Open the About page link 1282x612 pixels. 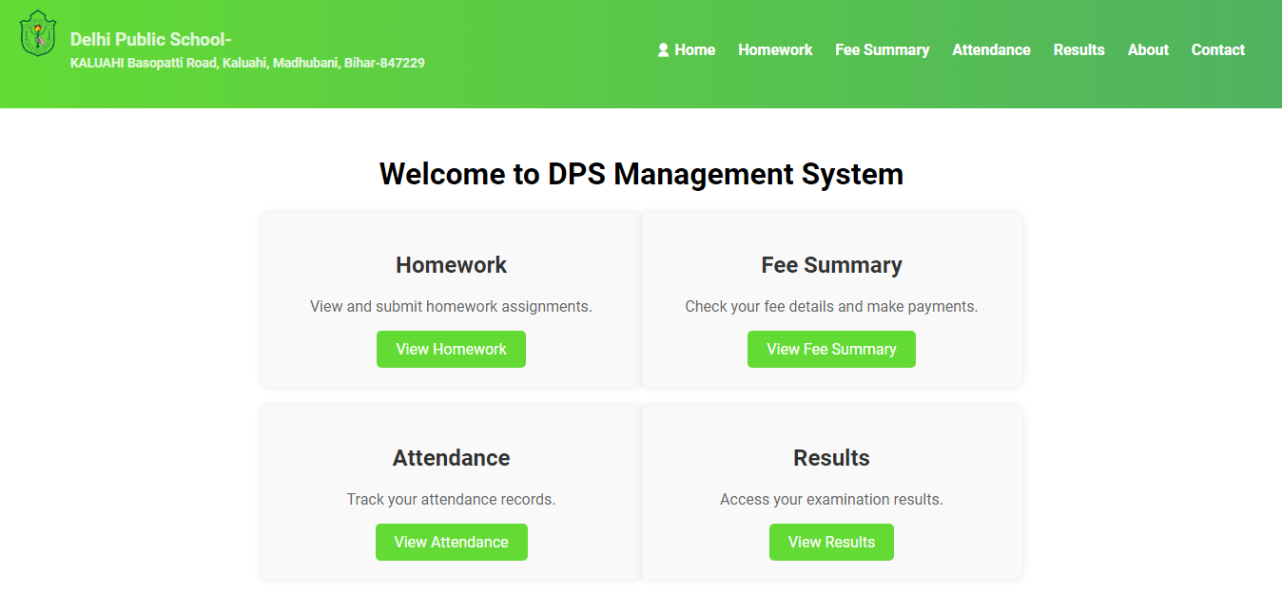tap(1148, 50)
